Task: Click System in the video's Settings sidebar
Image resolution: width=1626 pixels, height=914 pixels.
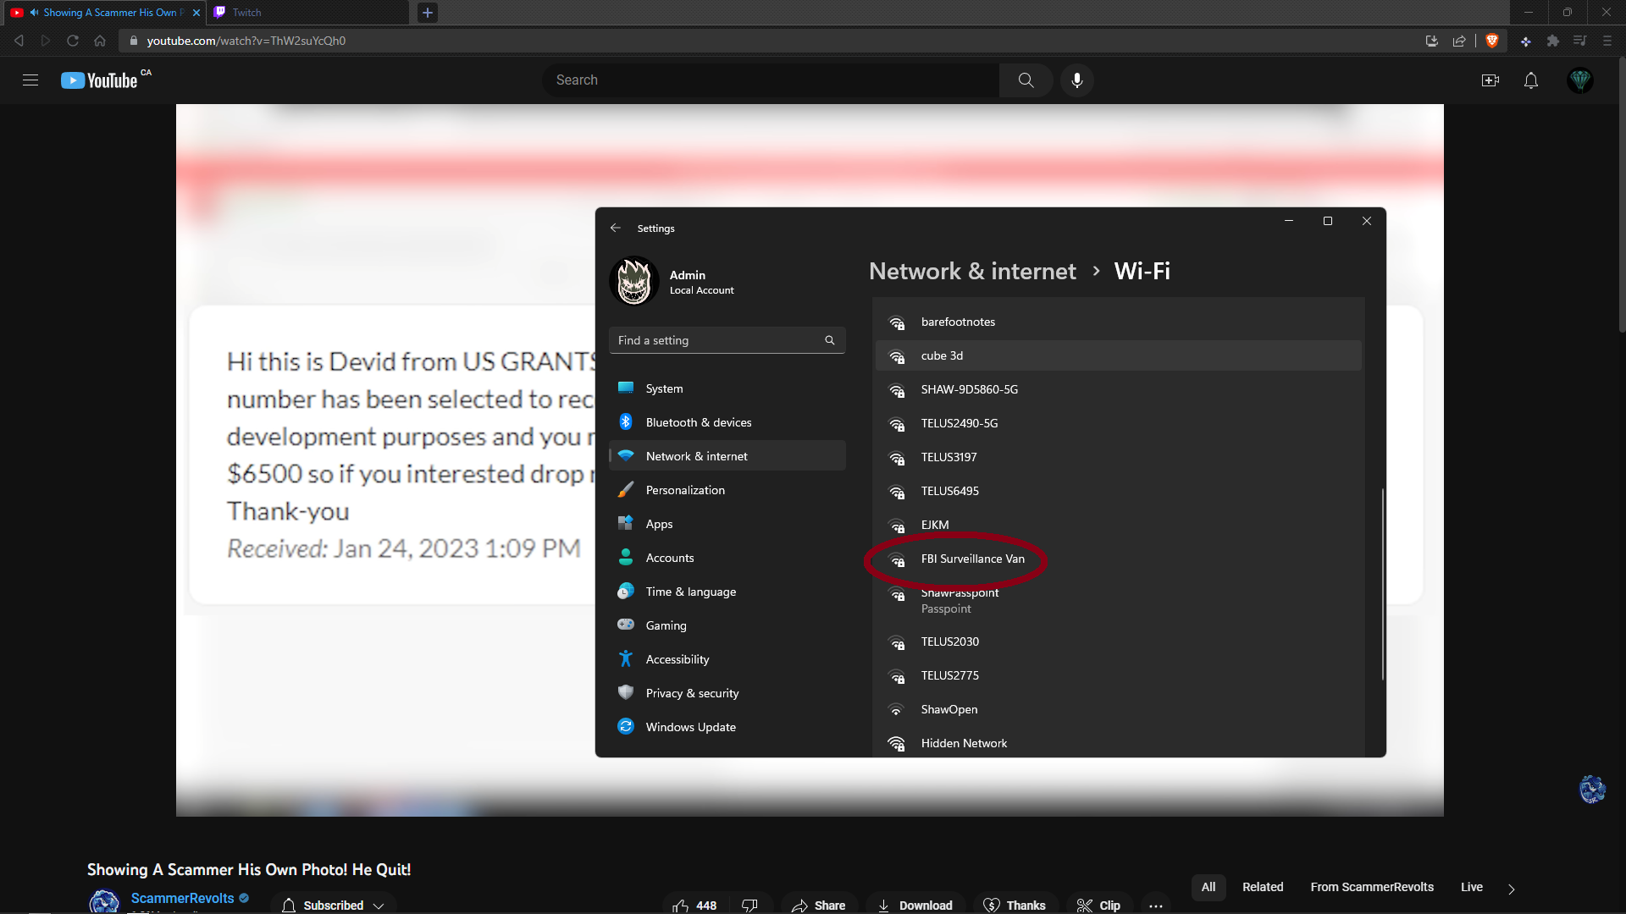Action: [727, 388]
